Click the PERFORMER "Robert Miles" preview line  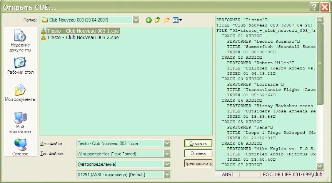pos(261,63)
